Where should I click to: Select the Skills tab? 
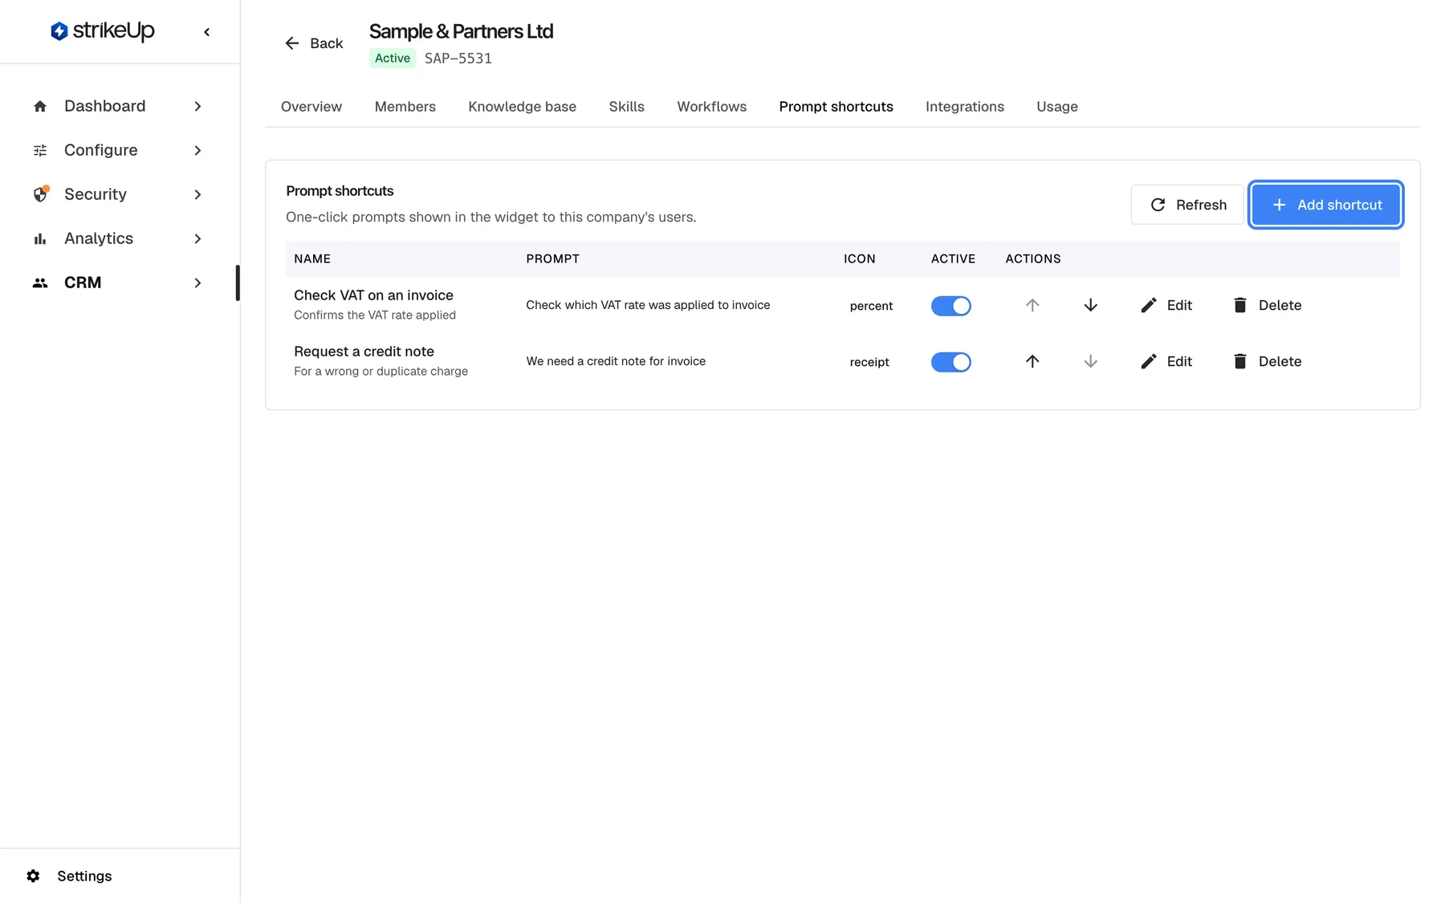tap(627, 107)
